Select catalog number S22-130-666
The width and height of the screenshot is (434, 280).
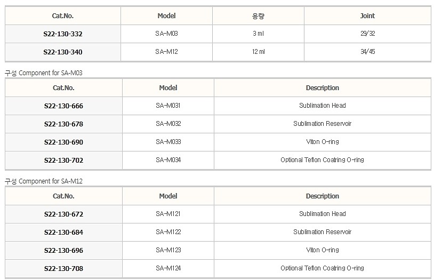click(63, 106)
